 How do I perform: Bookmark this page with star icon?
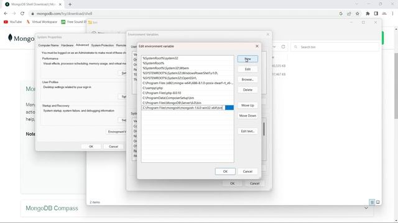[x=358, y=14]
